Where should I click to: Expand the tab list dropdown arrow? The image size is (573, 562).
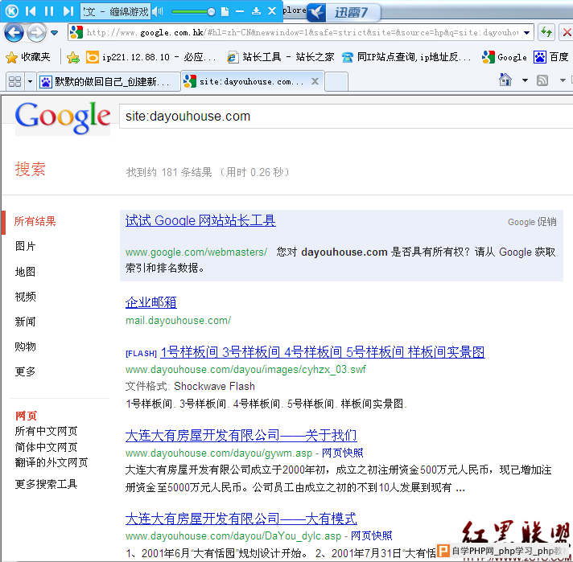pos(31,81)
